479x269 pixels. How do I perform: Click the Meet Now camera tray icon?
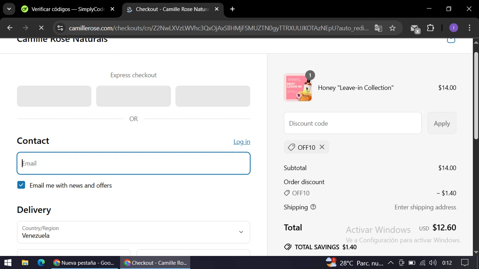pyautogui.click(x=401, y=263)
